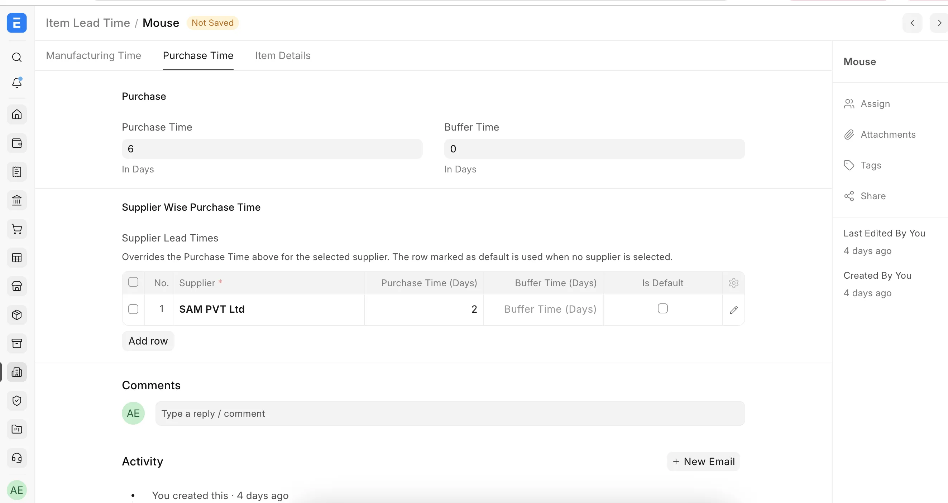Select row 1 checkbox for SAM PVT Ltd
The height and width of the screenshot is (503, 948).
click(x=133, y=309)
